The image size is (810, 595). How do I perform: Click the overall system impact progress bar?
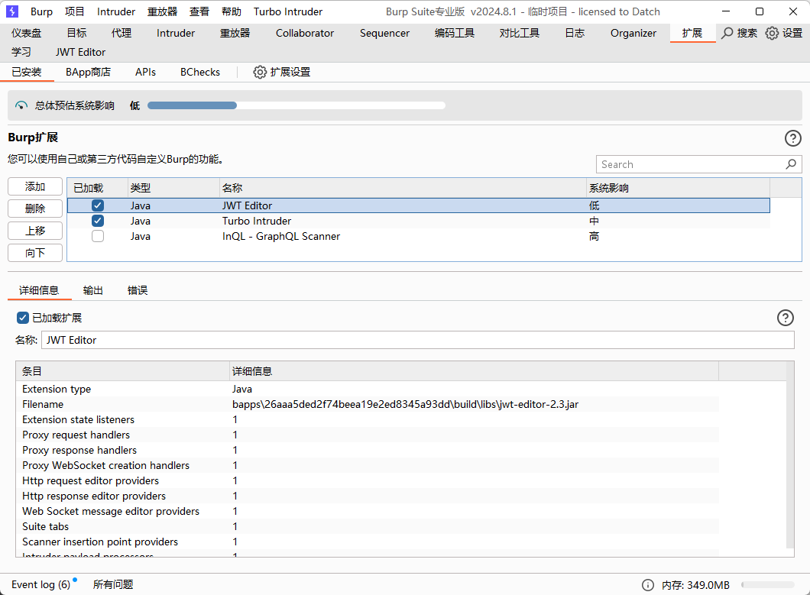coord(296,105)
